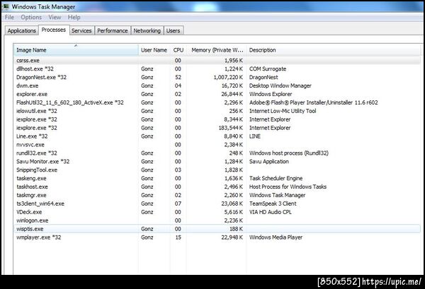Viewport: 425px width, 289px height.
Task: Click the wisptis.exe memory value 188 K
Action: point(236,229)
